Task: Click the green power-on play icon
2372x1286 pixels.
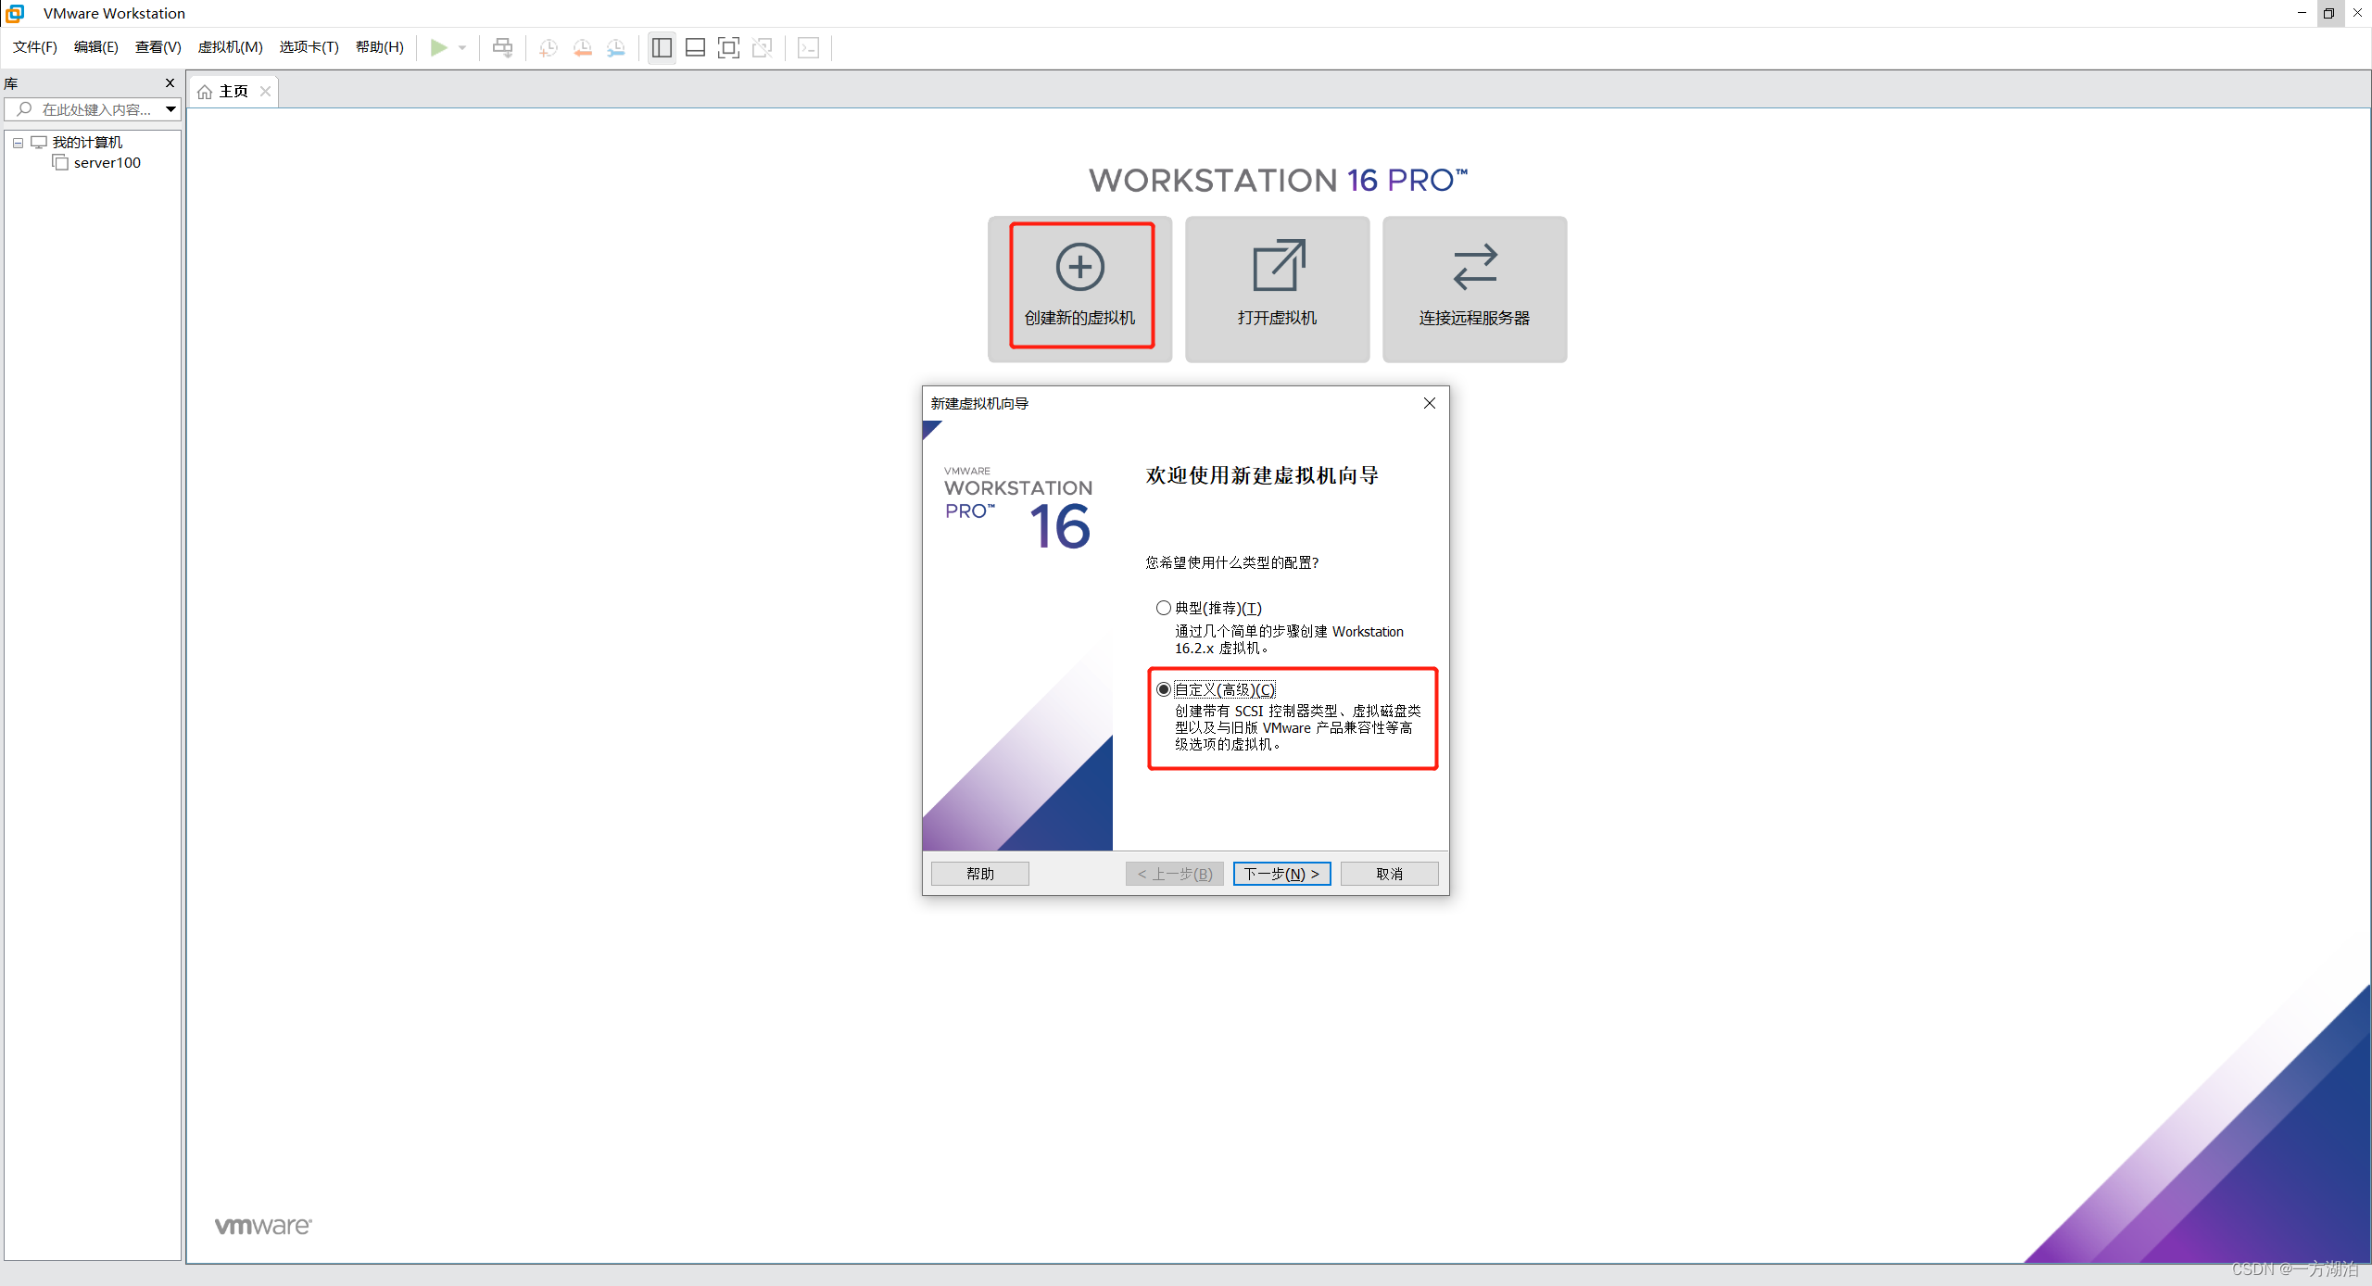Action: tap(438, 47)
